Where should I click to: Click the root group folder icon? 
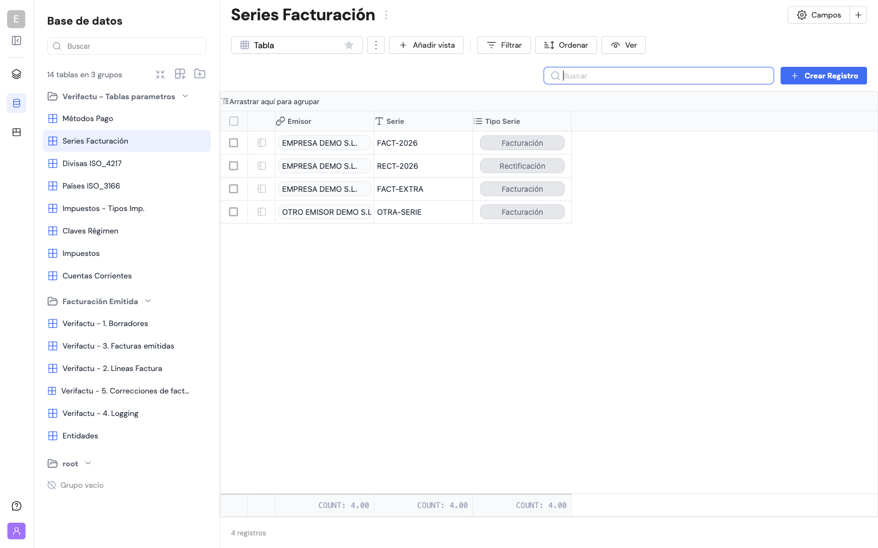pos(53,464)
